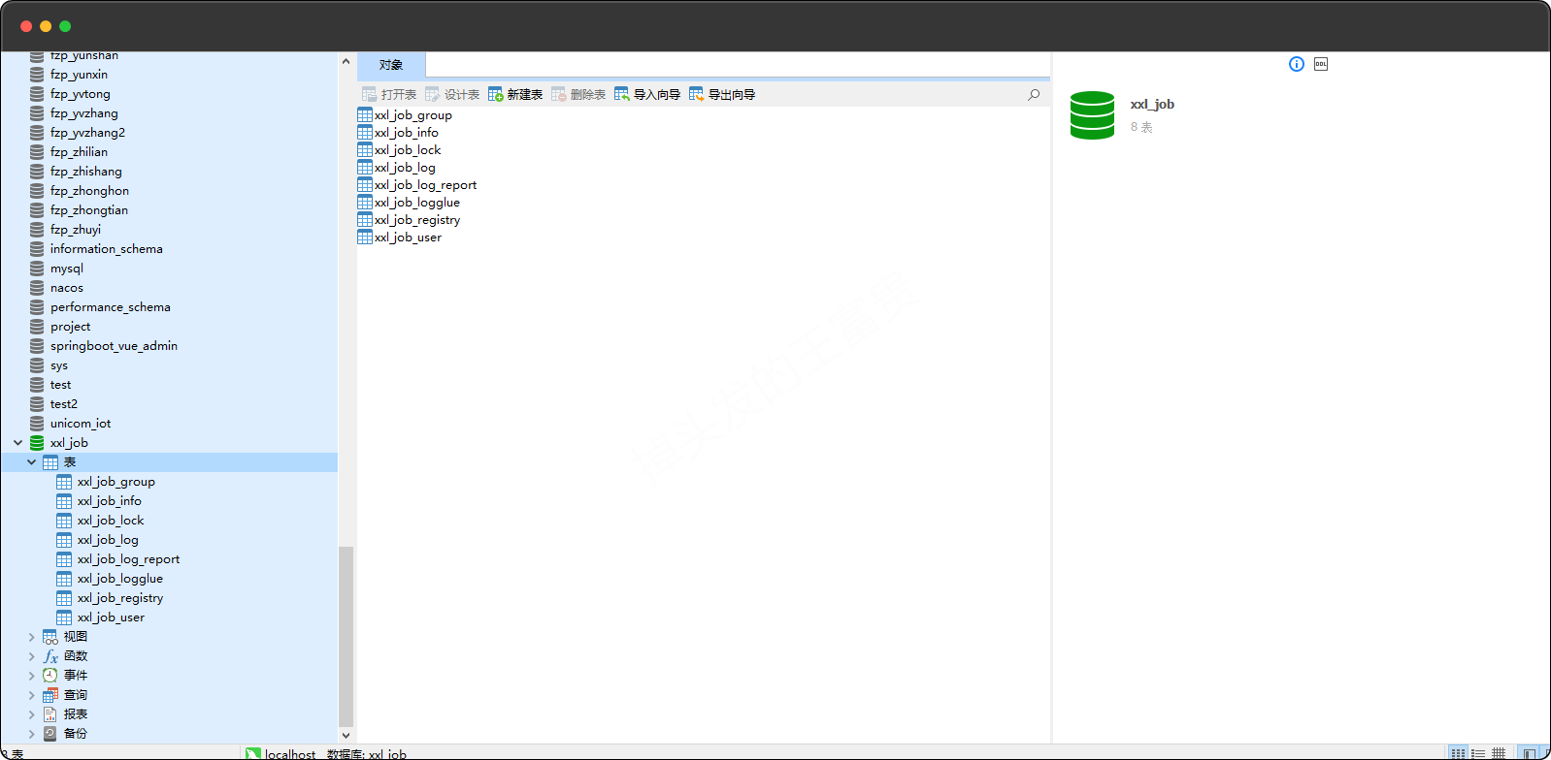The height and width of the screenshot is (760, 1551).
Task: Select xxl_job_registry in the sidebar tree
Action: (x=120, y=598)
